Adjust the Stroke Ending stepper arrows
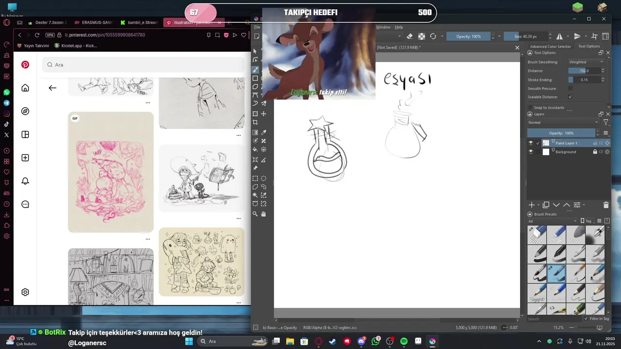 coord(603,79)
